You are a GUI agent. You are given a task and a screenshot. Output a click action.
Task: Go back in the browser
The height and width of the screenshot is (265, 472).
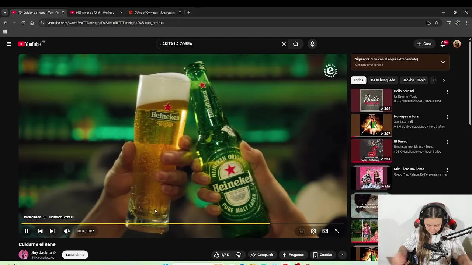coord(5,23)
